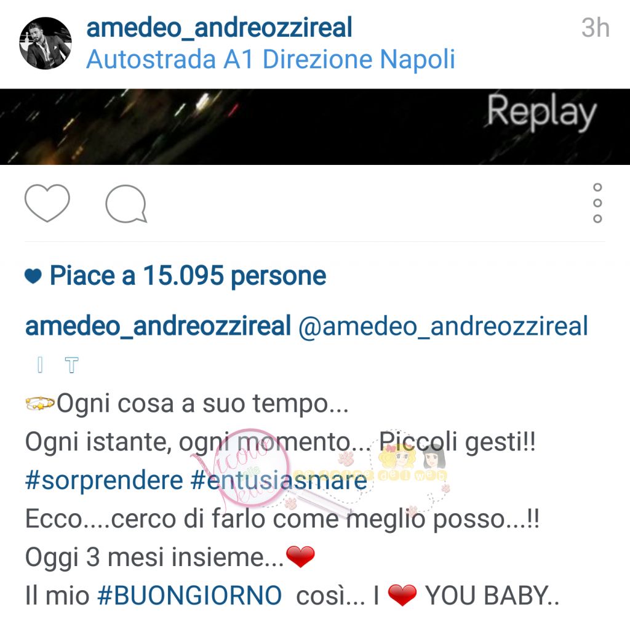This screenshot has height=619, width=630.
Task: Tap the outlined IT letters in caption
Action: [x=57, y=365]
